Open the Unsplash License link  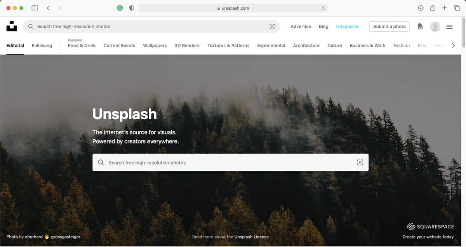coord(251,237)
